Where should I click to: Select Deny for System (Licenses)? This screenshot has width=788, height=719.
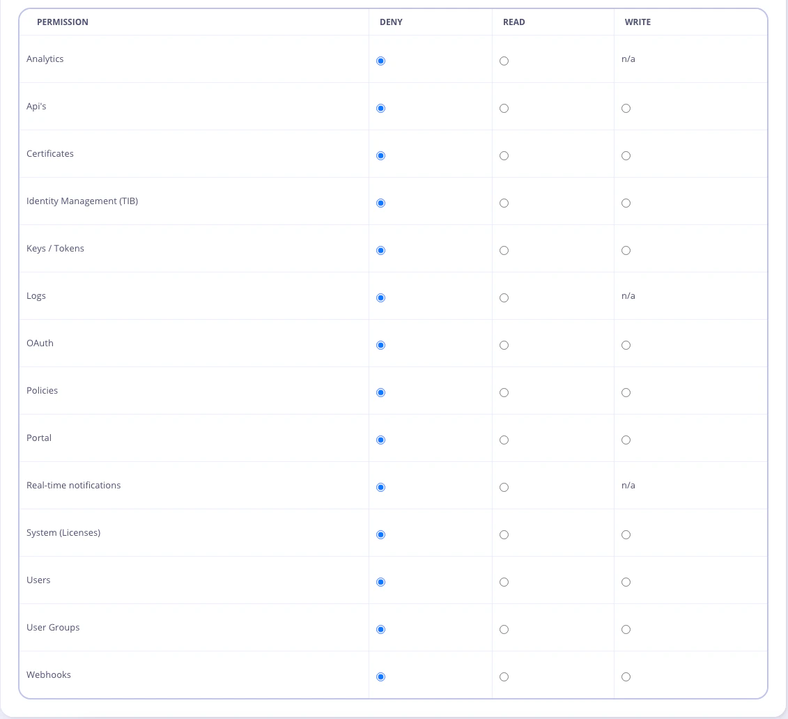tap(380, 534)
